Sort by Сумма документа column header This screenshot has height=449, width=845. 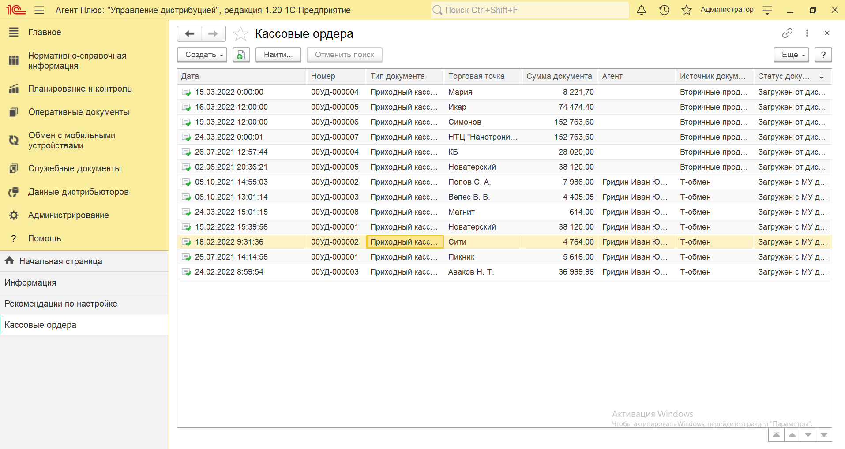(x=559, y=76)
